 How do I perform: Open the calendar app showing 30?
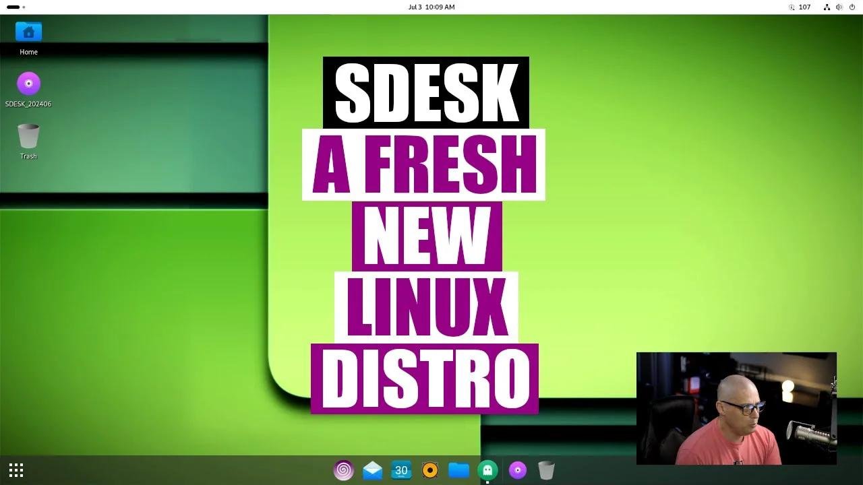point(401,470)
